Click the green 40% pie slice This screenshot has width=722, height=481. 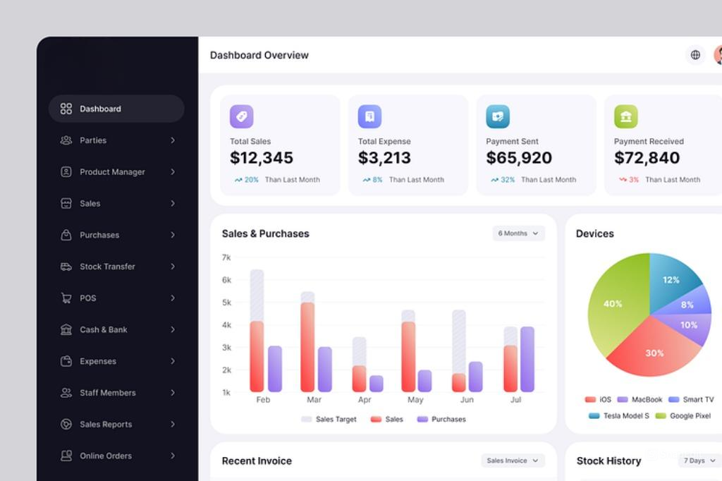(613, 303)
